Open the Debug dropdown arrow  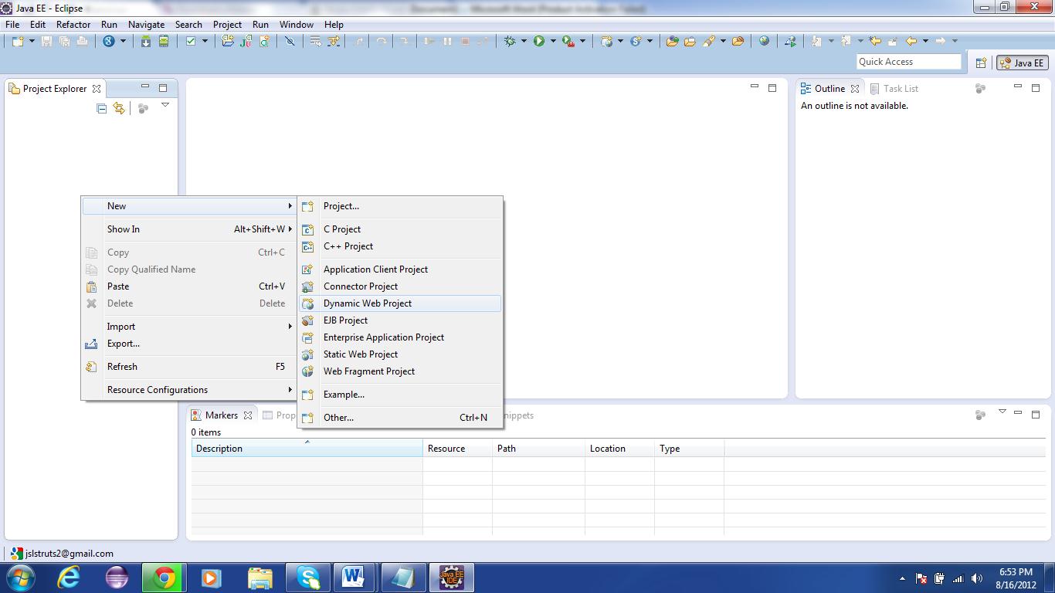pos(524,42)
